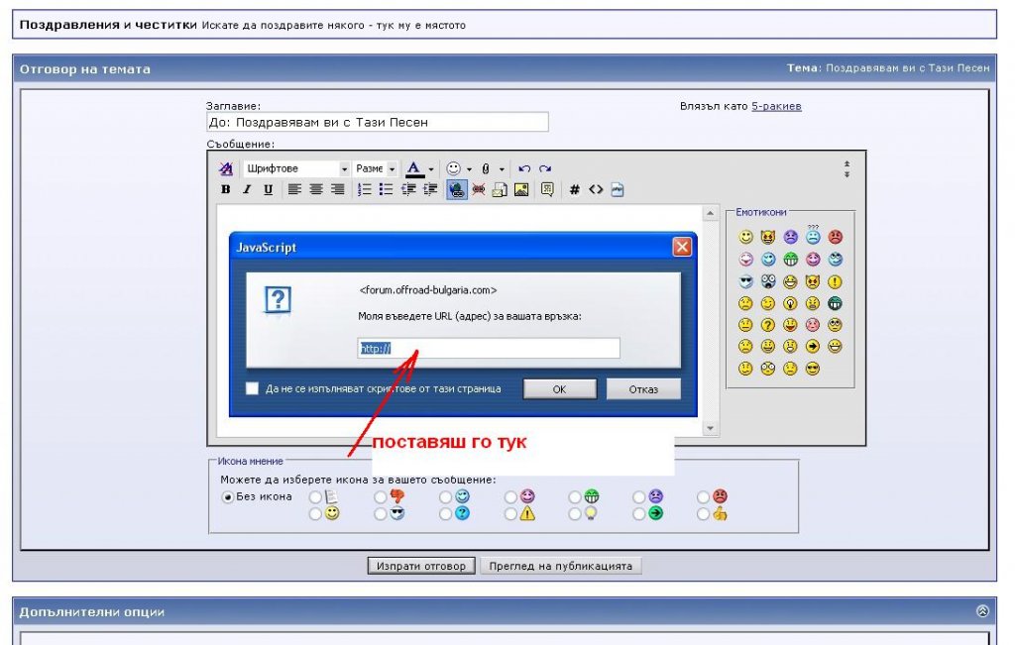Open the smilies dropdown arrow
The width and height of the screenshot is (1015, 645).
tap(469, 169)
